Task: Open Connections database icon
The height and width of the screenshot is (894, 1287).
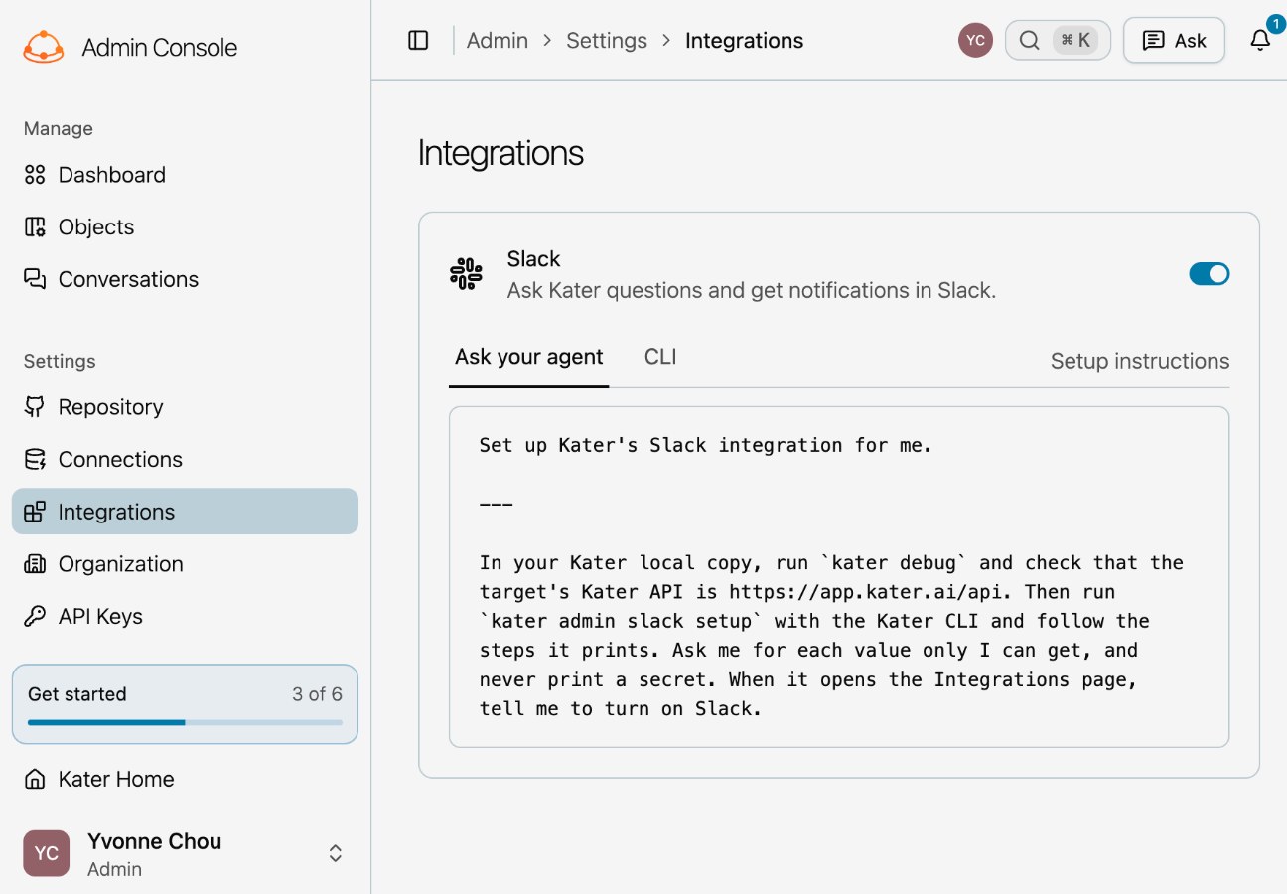Action: point(35,459)
